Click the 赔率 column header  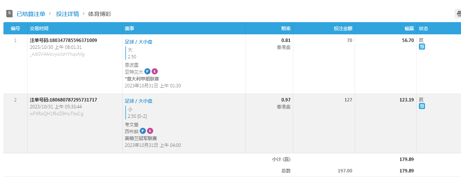[x=286, y=29]
